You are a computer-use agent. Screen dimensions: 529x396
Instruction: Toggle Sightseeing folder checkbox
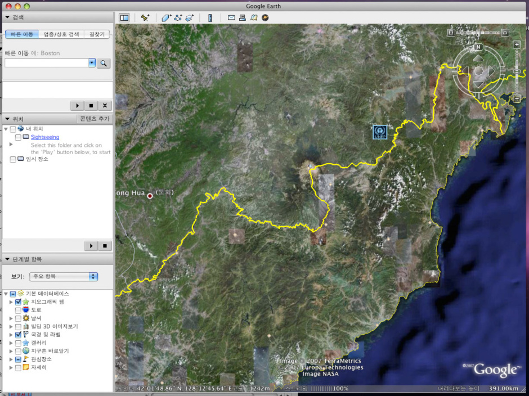(x=18, y=137)
